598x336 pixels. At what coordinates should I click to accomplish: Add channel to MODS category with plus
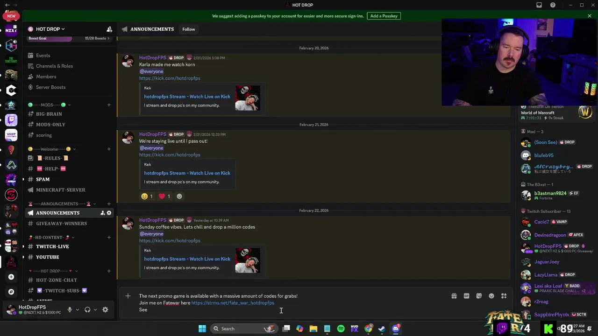[109, 105]
